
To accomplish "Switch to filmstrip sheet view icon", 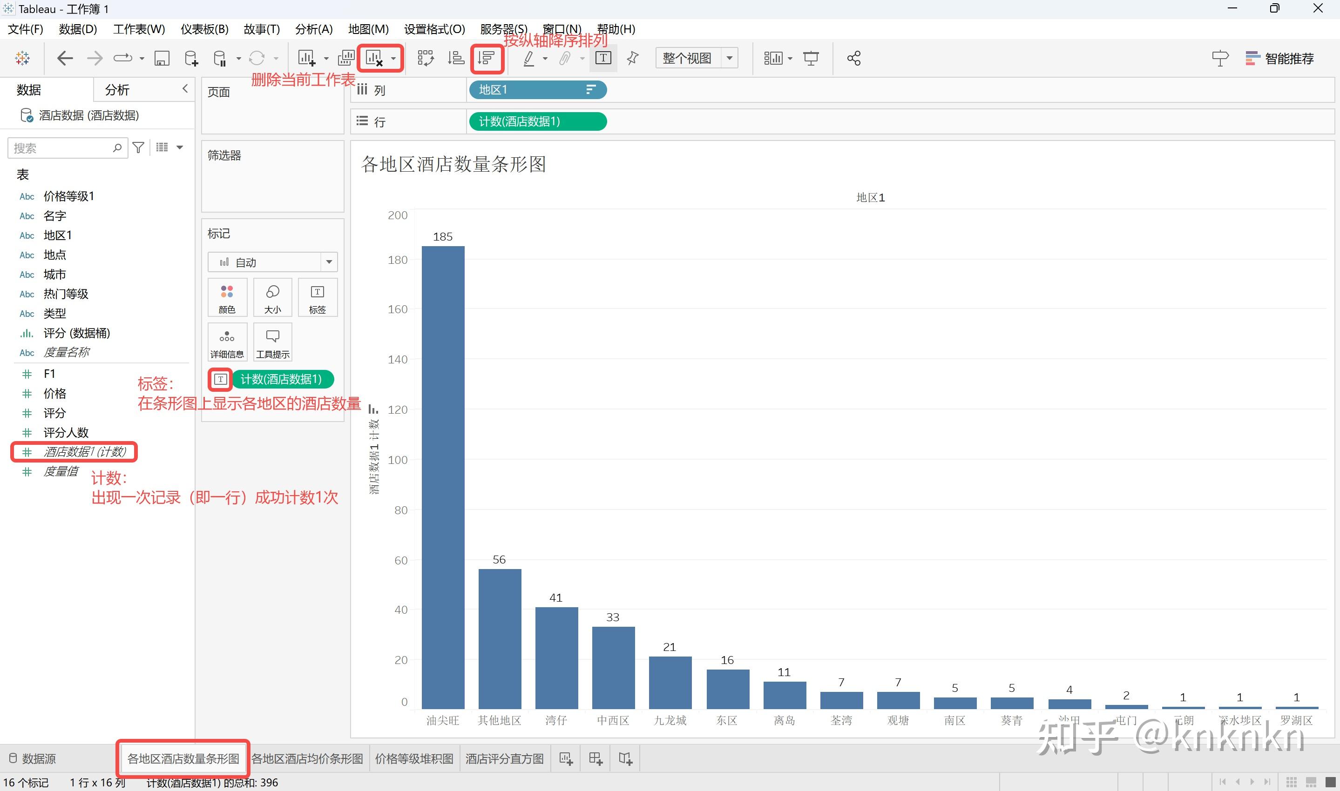I will point(1311,782).
